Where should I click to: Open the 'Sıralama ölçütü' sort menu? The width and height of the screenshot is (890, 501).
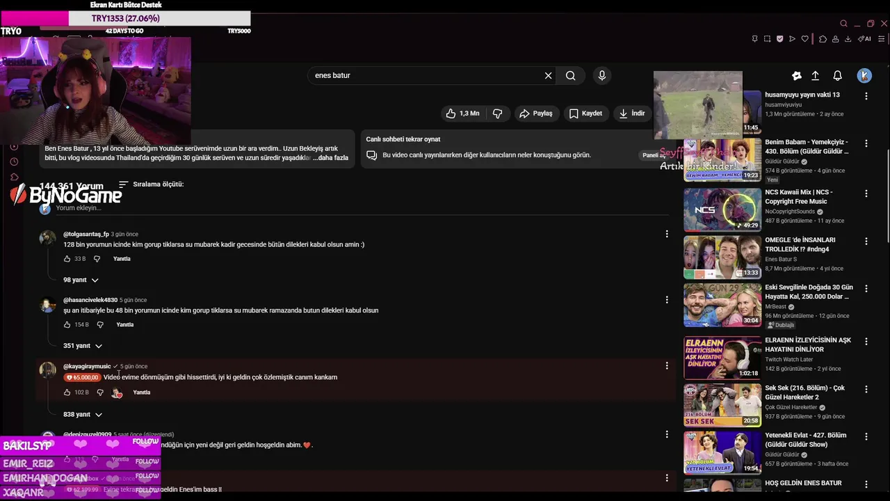pos(151,184)
